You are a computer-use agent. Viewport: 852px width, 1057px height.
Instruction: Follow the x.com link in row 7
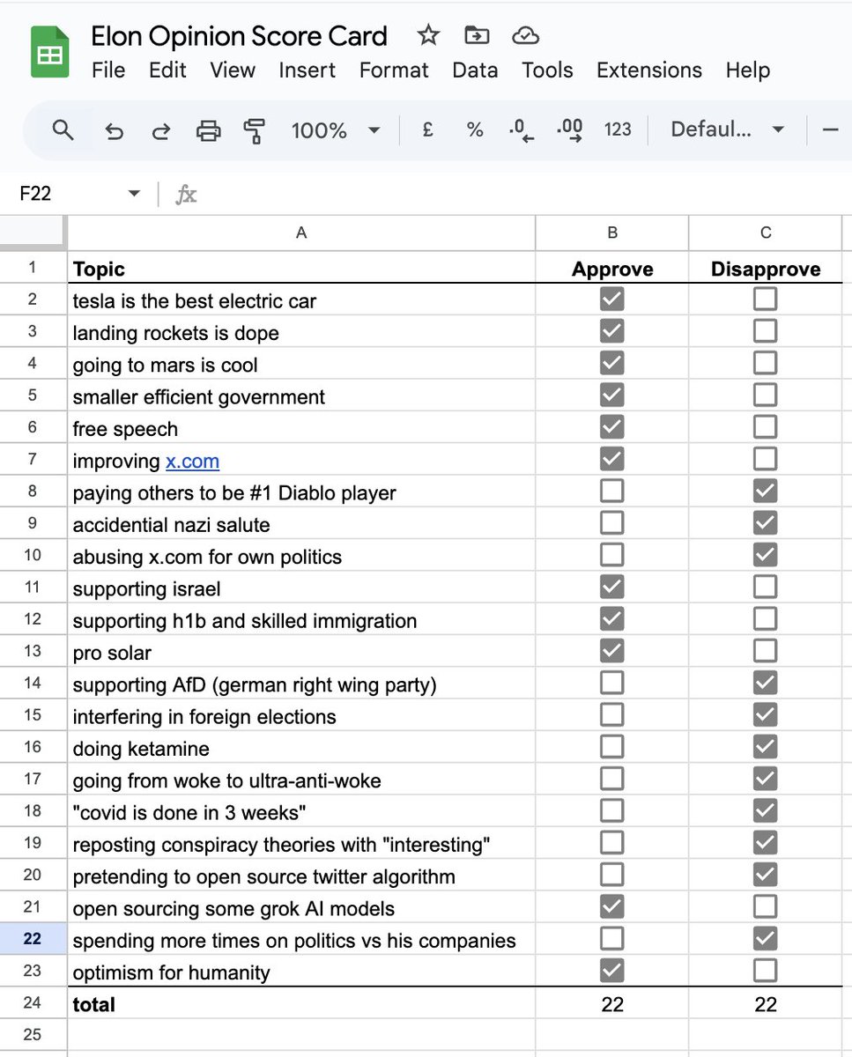coord(192,461)
